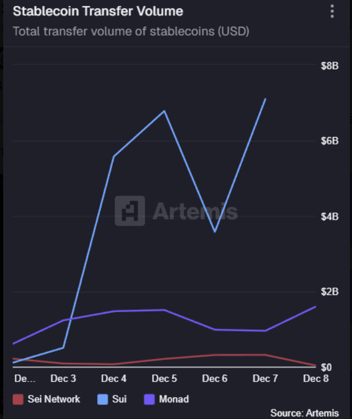Screen dimensions: 352x419
Task: Toggle the Sui series legend label
Action: click(x=119, y=399)
